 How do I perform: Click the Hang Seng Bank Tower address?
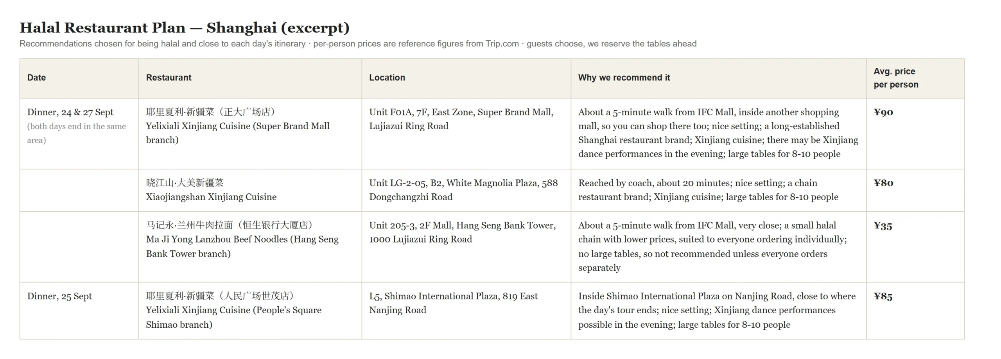pos(462,232)
